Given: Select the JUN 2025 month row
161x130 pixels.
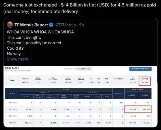Looking at the screenshot, I should pos(78,123).
